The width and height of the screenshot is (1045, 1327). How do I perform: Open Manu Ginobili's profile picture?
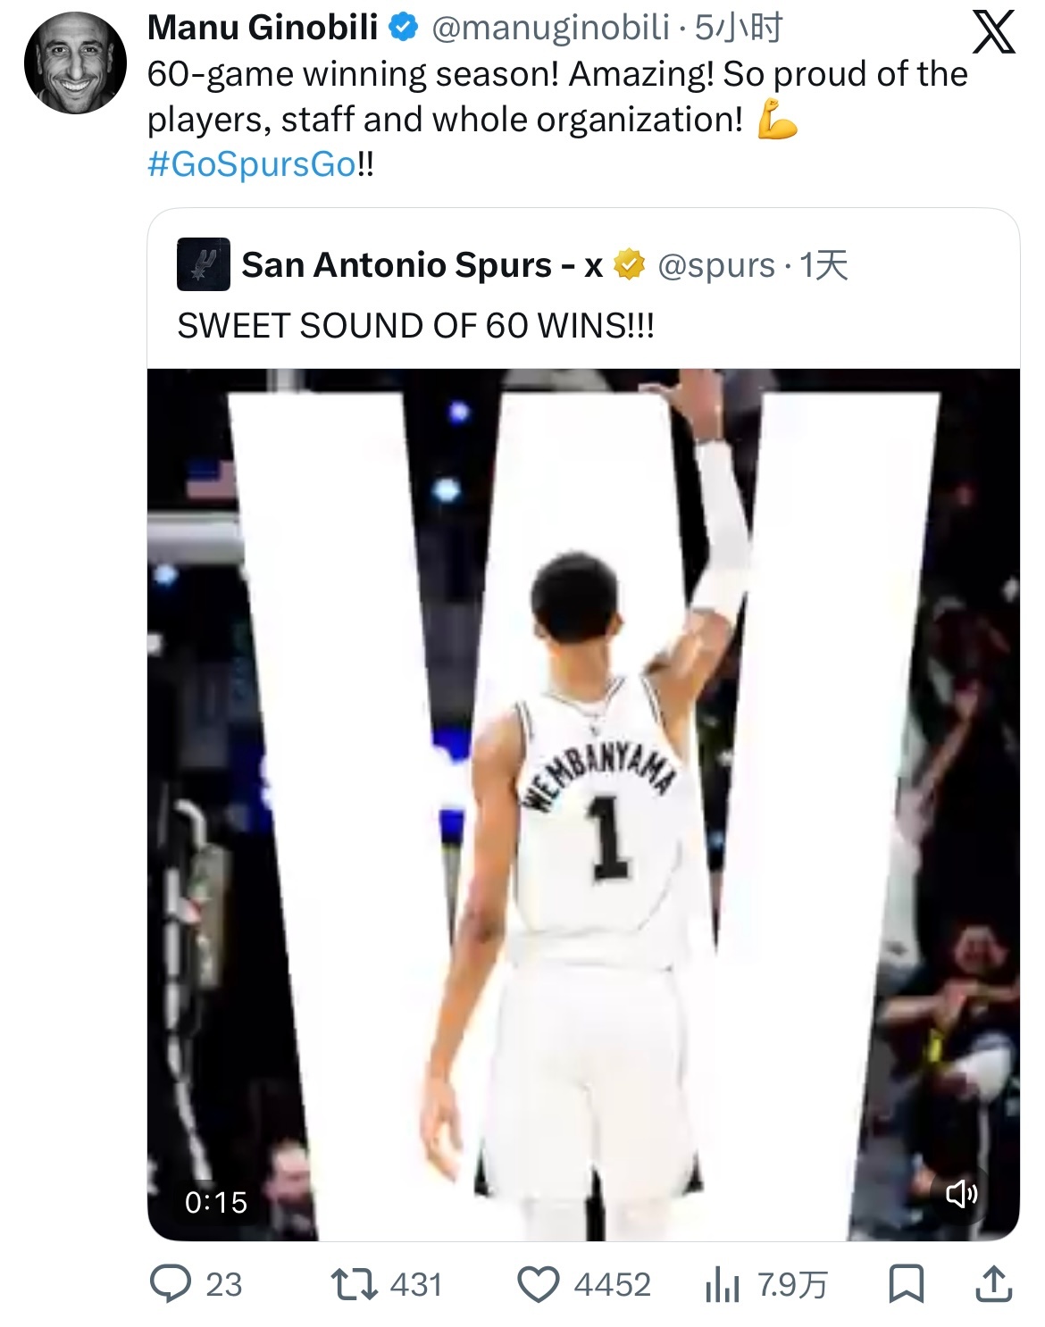(x=76, y=63)
